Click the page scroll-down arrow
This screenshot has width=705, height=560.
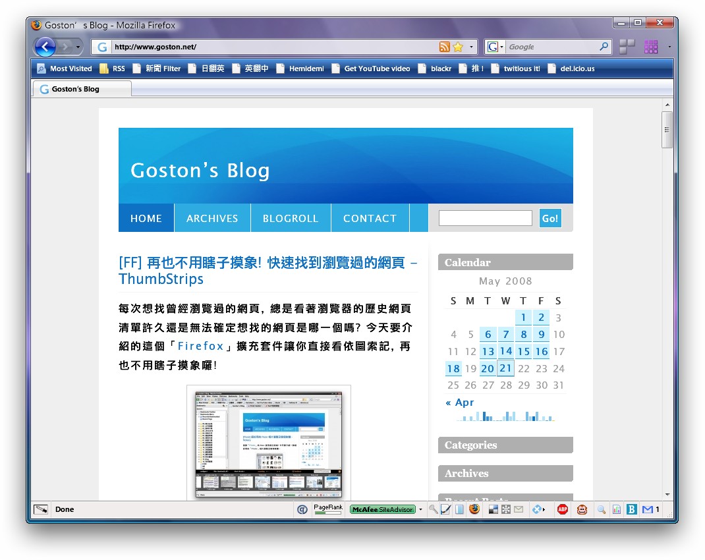[x=667, y=494]
